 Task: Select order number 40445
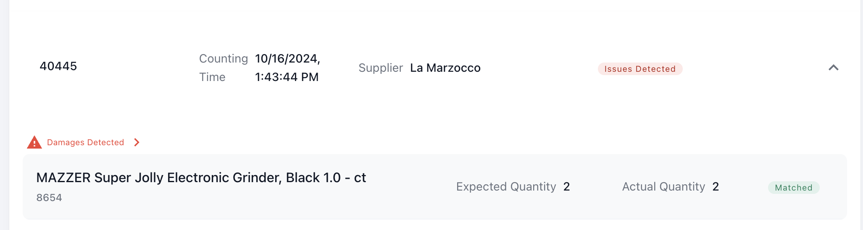pyautogui.click(x=58, y=66)
